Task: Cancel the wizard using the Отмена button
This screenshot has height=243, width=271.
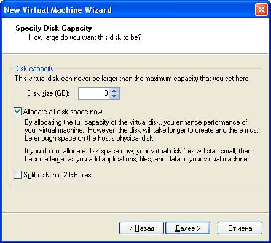Action: (240, 228)
